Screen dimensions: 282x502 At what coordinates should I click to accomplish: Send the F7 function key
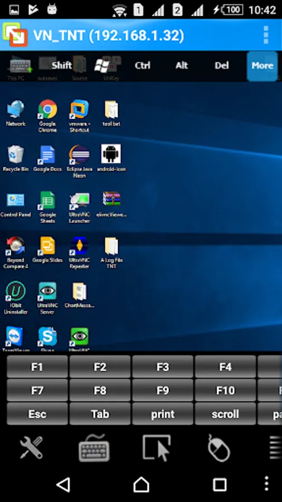pyautogui.click(x=37, y=390)
